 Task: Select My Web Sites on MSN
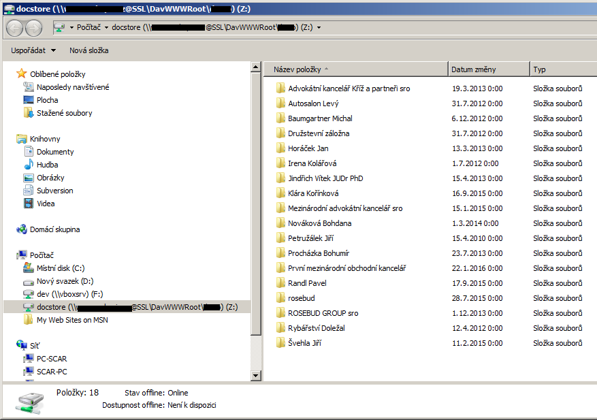tap(72, 320)
